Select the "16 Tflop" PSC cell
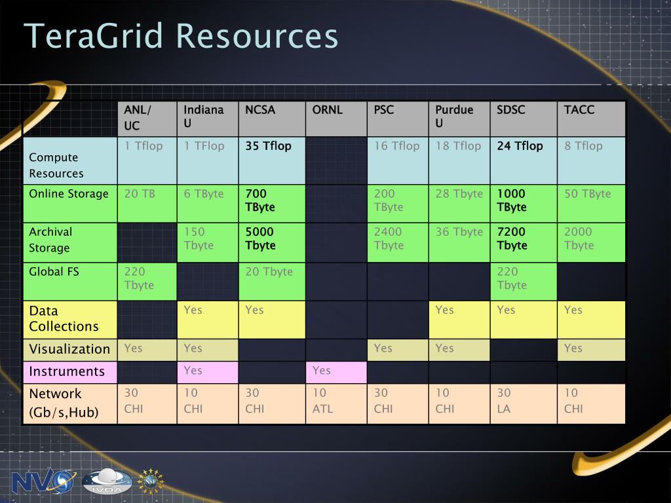 (x=398, y=161)
